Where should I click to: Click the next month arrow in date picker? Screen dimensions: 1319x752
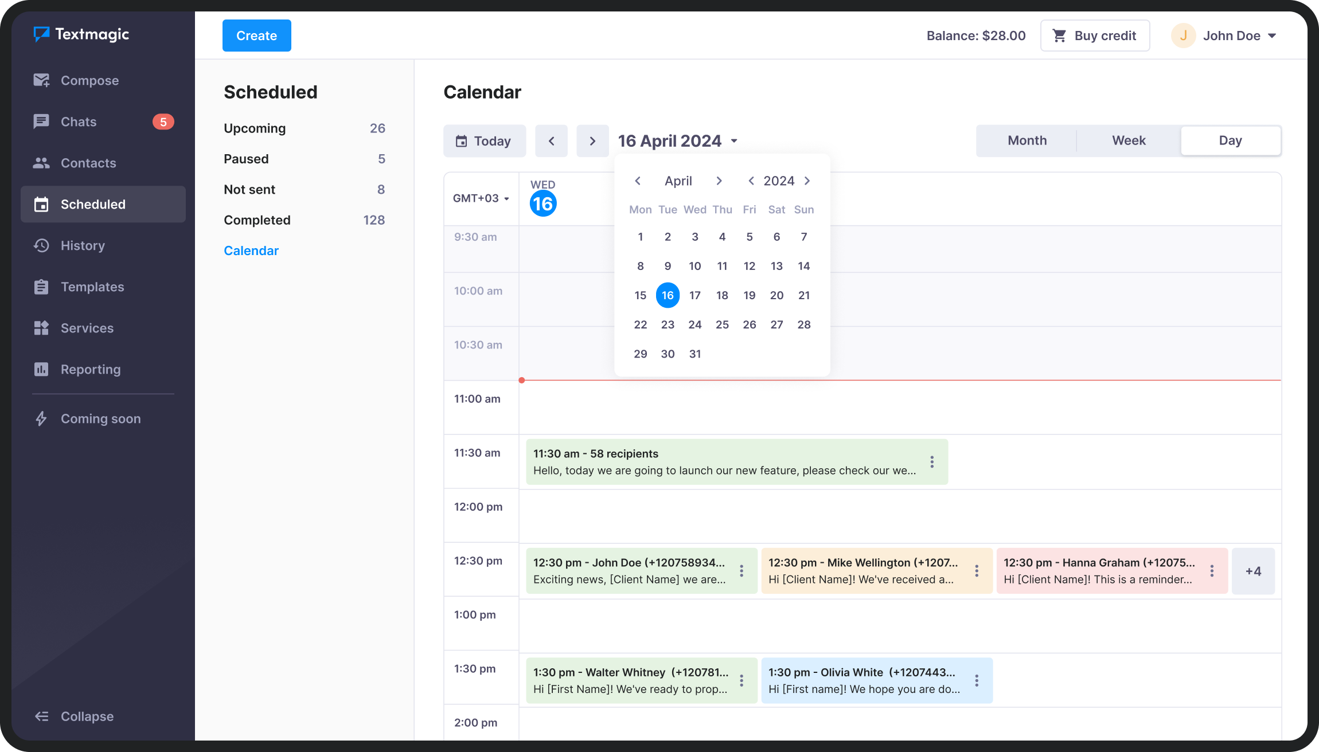point(719,181)
